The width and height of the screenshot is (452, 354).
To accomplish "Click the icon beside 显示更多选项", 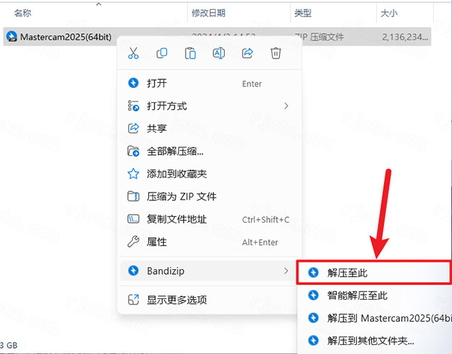I will 134,300.
